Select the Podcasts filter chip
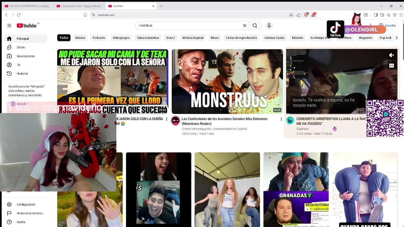The width and height of the screenshot is (404, 227). pos(99,38)
